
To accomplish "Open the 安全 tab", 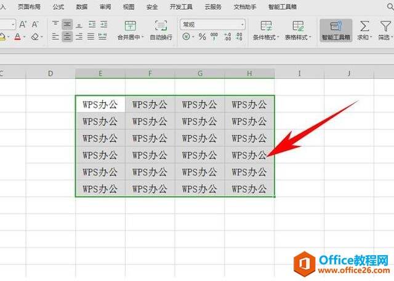I will [152, 7].
